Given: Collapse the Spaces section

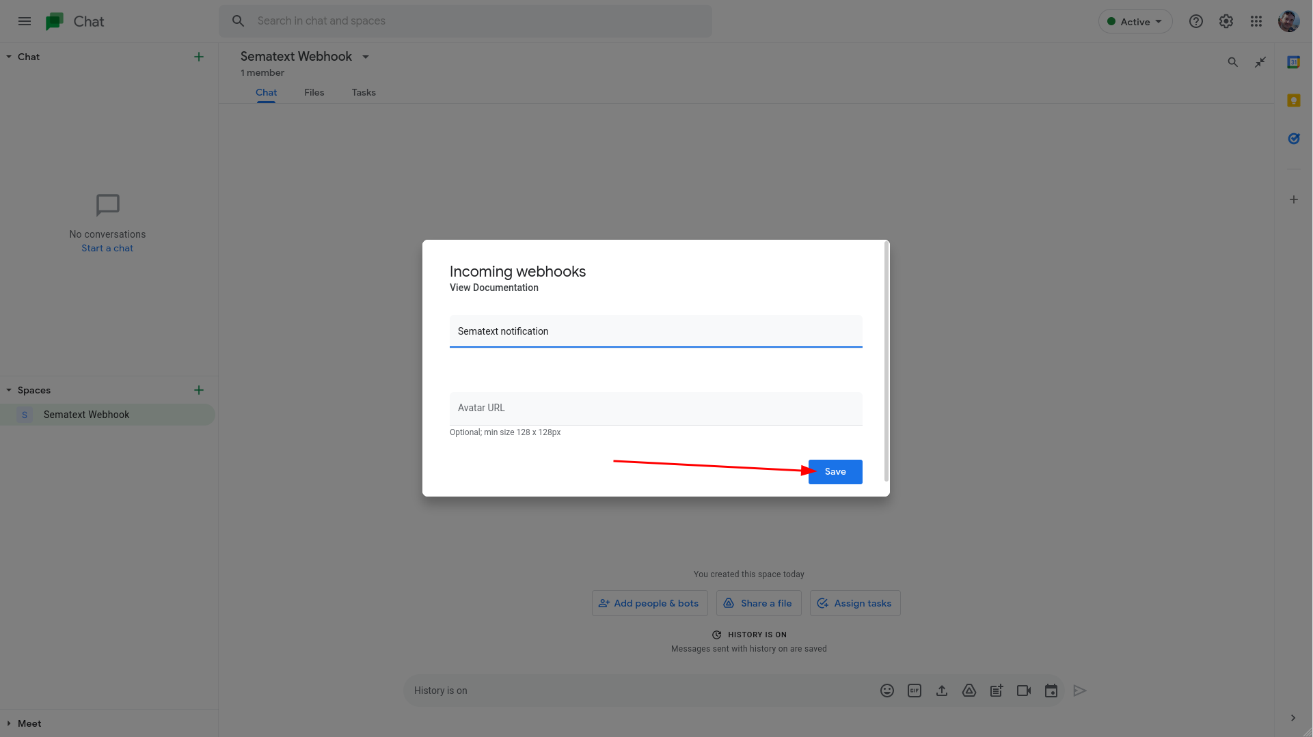Looking at the screenshot, I should [x=9, y=390].
